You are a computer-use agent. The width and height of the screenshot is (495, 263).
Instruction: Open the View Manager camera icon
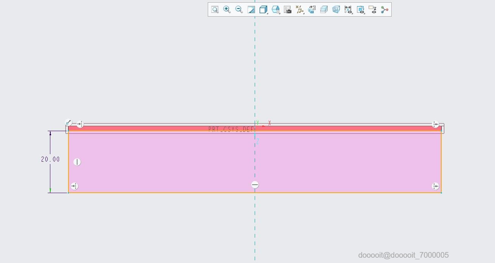[x=288, y=10]
